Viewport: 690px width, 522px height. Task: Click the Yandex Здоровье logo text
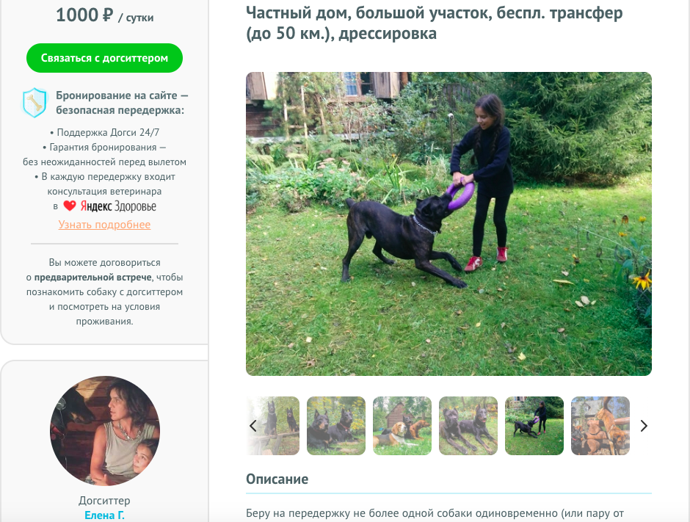[x=118, y=206]
